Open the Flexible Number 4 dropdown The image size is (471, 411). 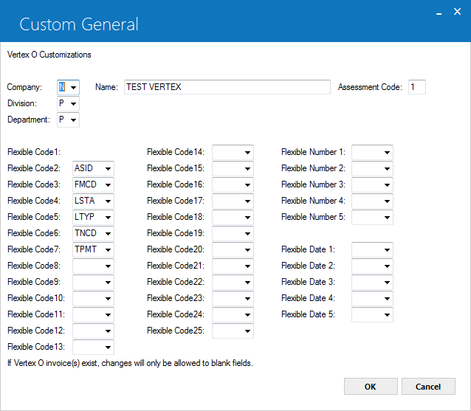pos(372,201)
